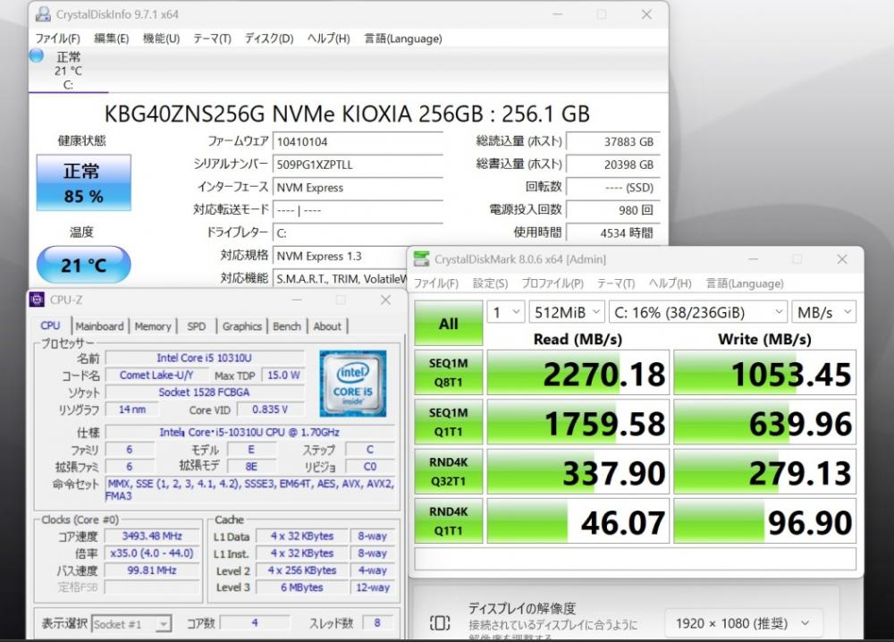Run the RND4K Q32T1 test
Screen dimensions: 894x642
tap(448, 471)
